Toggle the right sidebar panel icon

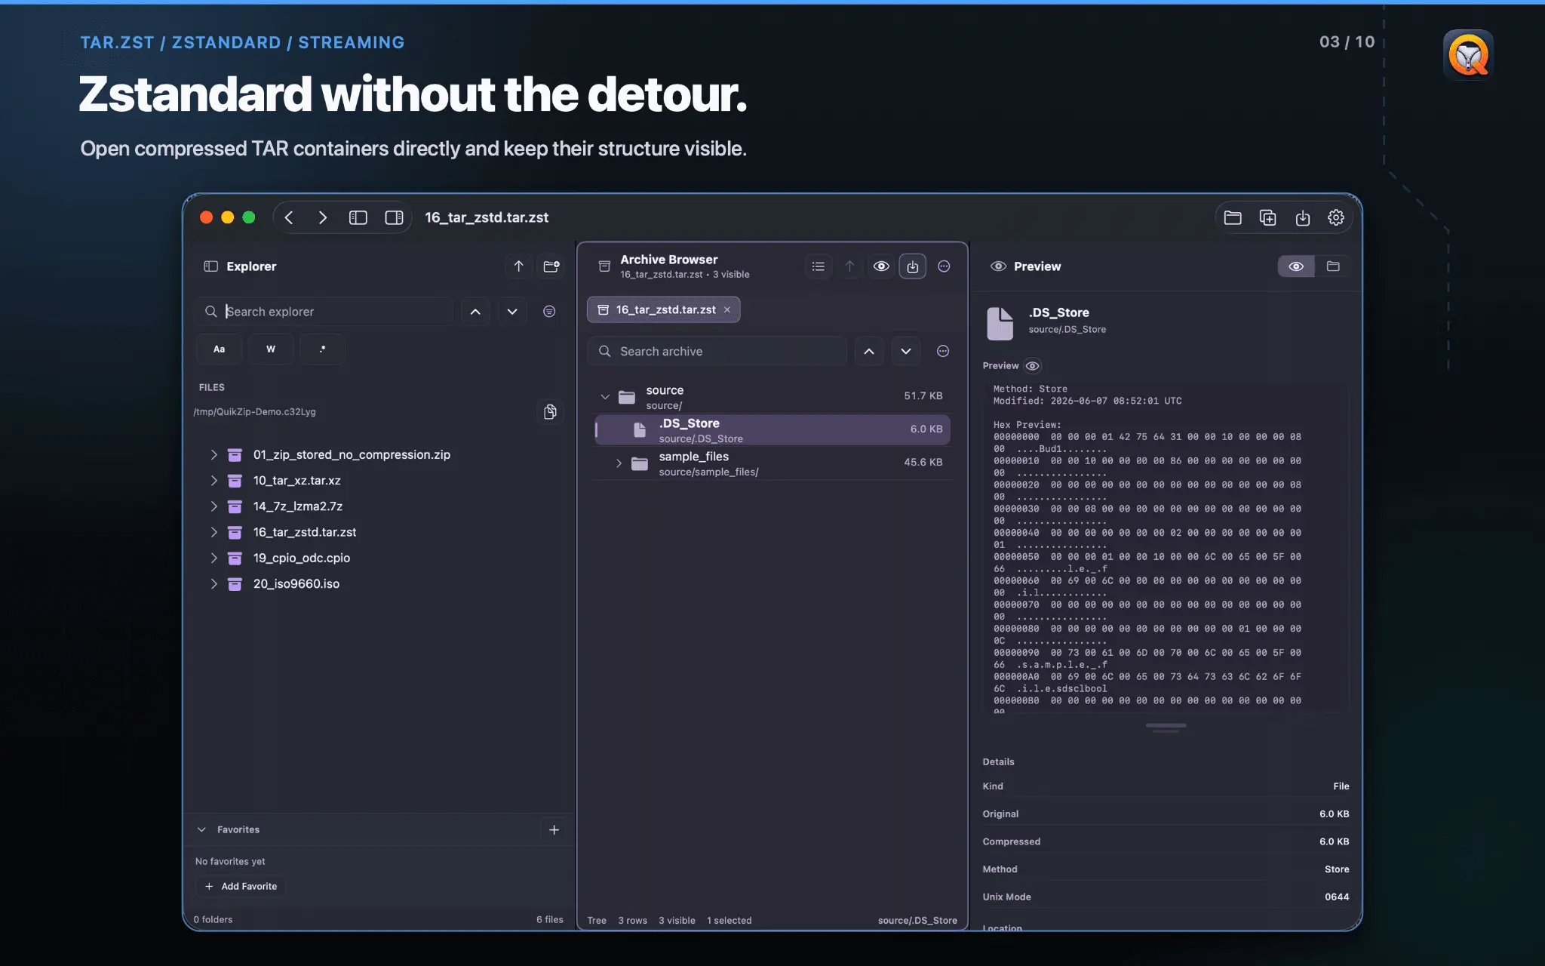coord(394,217)
